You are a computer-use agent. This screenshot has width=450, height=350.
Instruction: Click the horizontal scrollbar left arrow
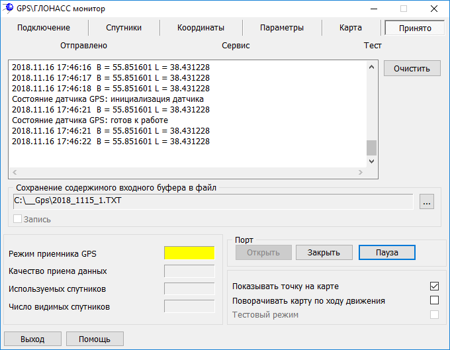pyautogui.click(x=15, y=173)
